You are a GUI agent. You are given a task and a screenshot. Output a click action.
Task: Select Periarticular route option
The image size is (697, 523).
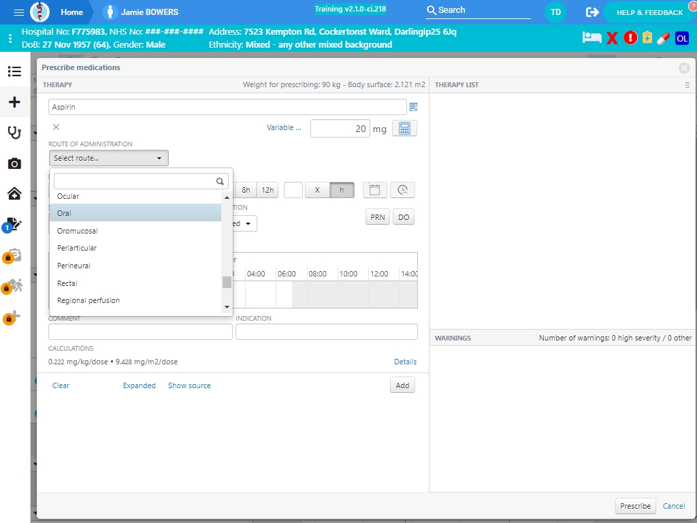point(135,248)
